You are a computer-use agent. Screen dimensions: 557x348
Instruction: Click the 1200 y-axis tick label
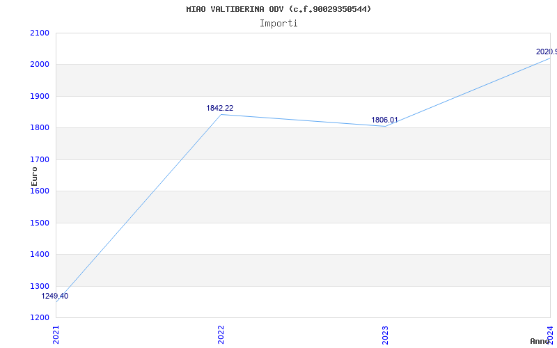pyautogui.click(x=40, y=317)
